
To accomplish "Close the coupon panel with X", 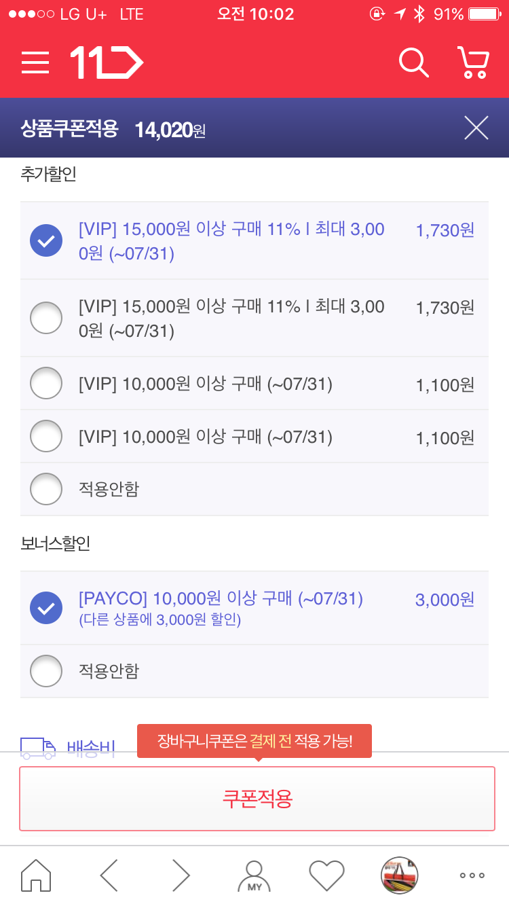I will [476, 128].
